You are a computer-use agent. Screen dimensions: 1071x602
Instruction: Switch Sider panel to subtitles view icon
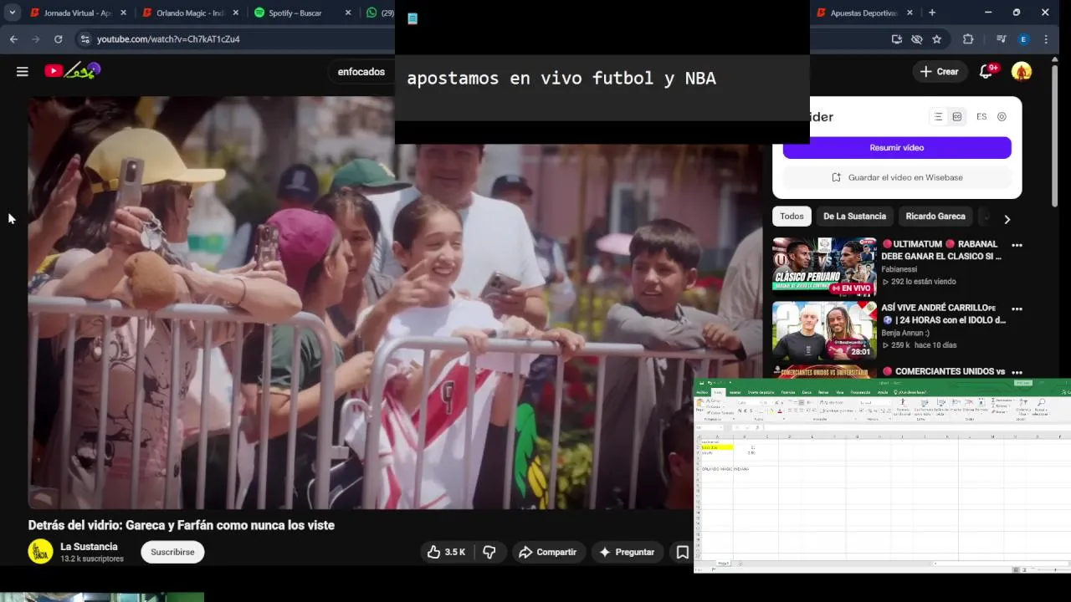point(957,117)
